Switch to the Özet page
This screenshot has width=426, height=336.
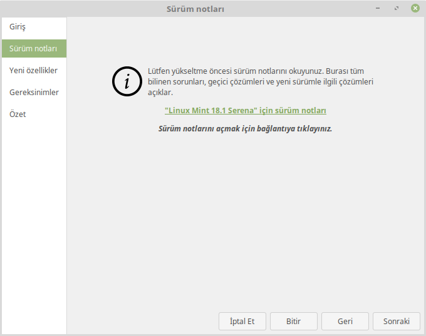click(34, 115)
